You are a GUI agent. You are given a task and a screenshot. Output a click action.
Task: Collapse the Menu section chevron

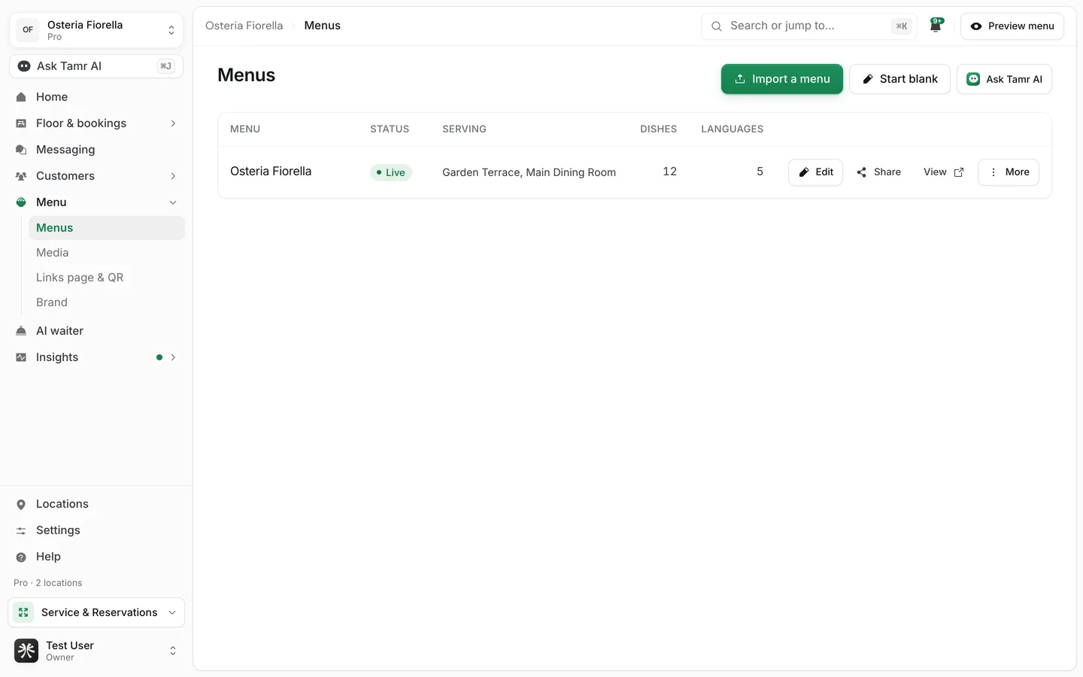click(x=173, y=202)
